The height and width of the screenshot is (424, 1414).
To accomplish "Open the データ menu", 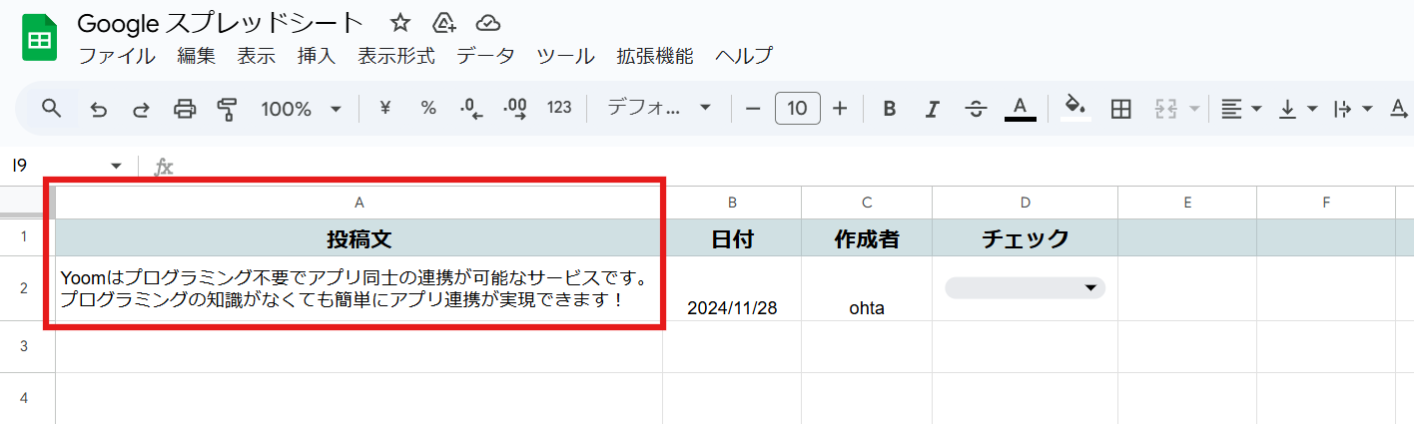I will [x=485, y=56].
